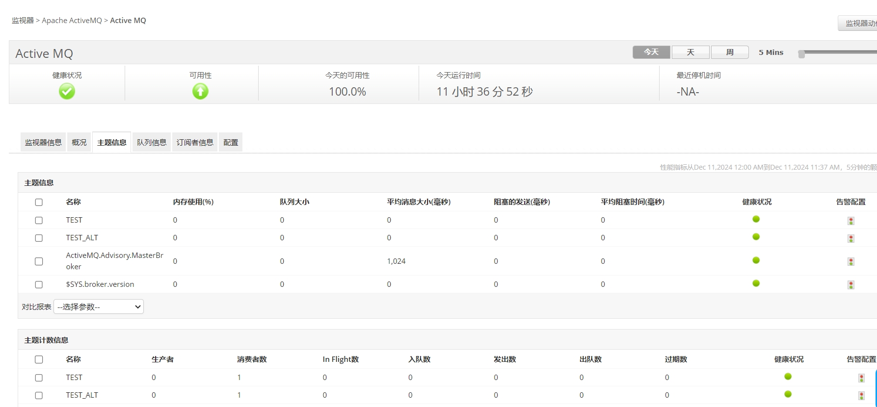Click the 入队数 column header
Image resolution: width=877 pixels, height=407 pixels.
(x=419, y=359)
